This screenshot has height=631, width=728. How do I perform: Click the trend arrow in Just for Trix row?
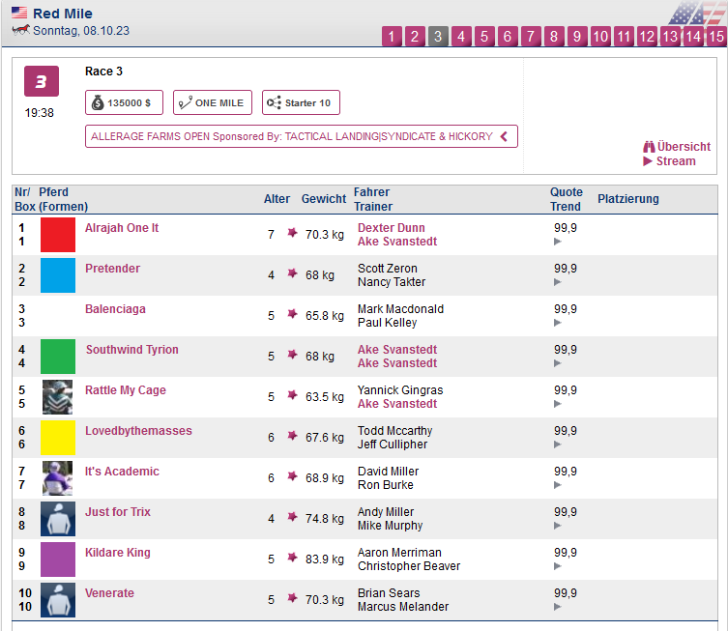click(x=558, y=526)
